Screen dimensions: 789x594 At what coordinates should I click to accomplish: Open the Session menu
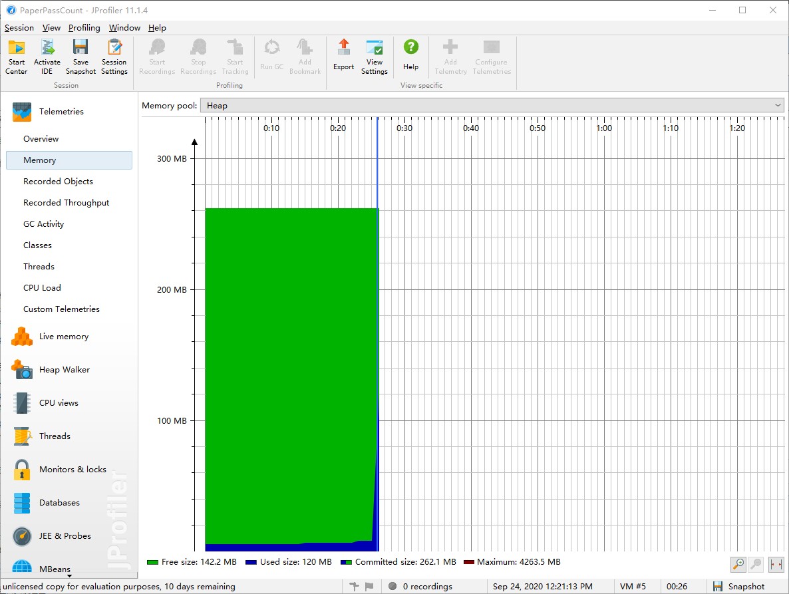(x=19, y=28)
